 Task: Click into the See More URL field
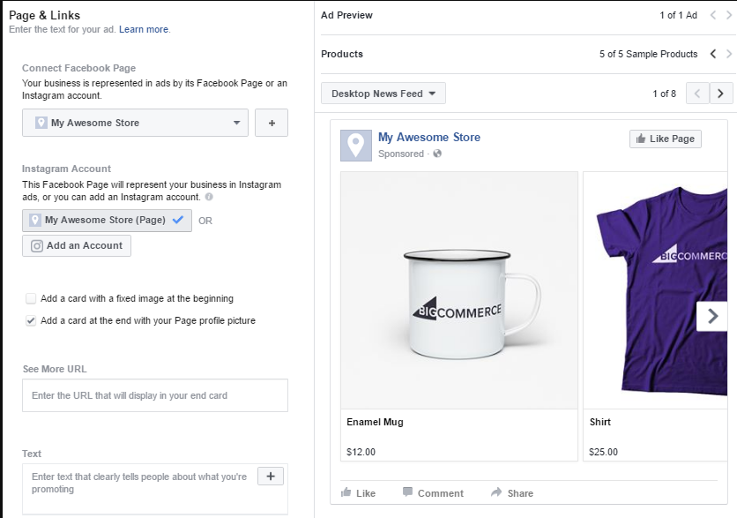155,395
